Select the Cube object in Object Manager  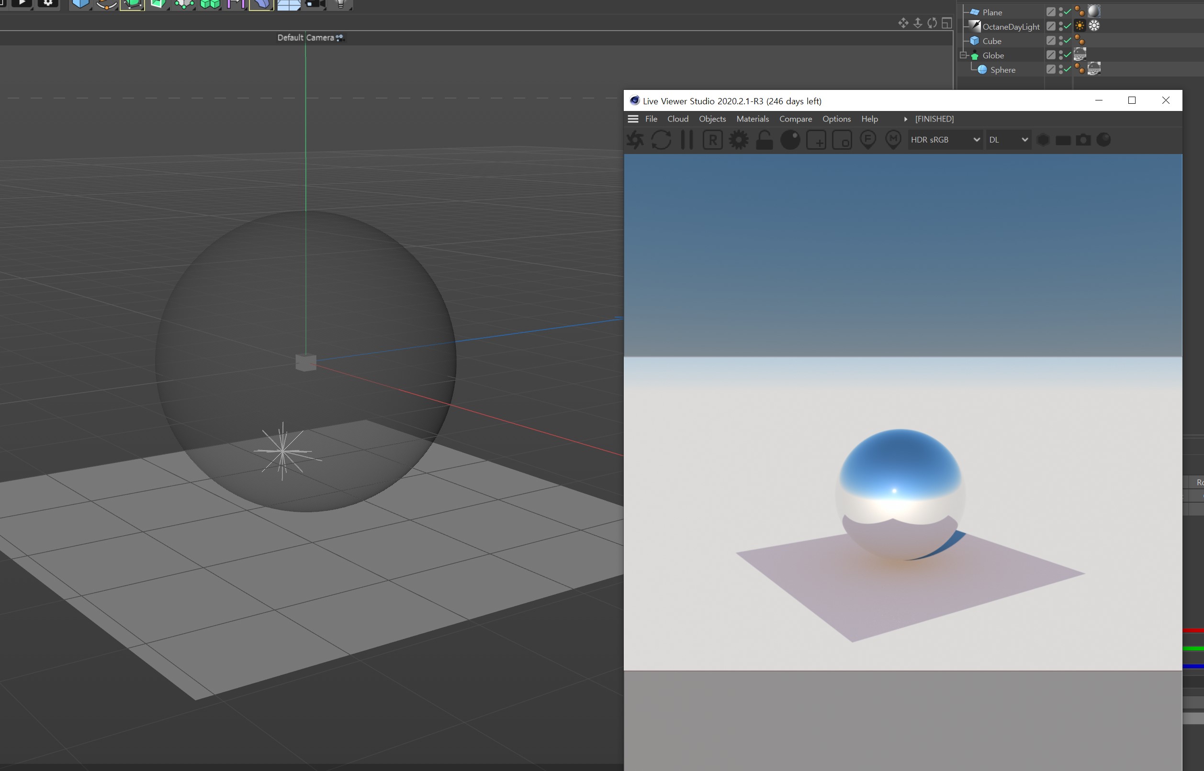[991, 41]
